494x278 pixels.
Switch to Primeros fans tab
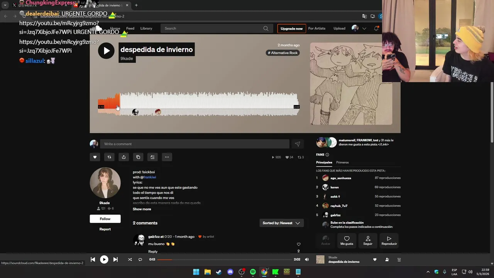(342, 163)
